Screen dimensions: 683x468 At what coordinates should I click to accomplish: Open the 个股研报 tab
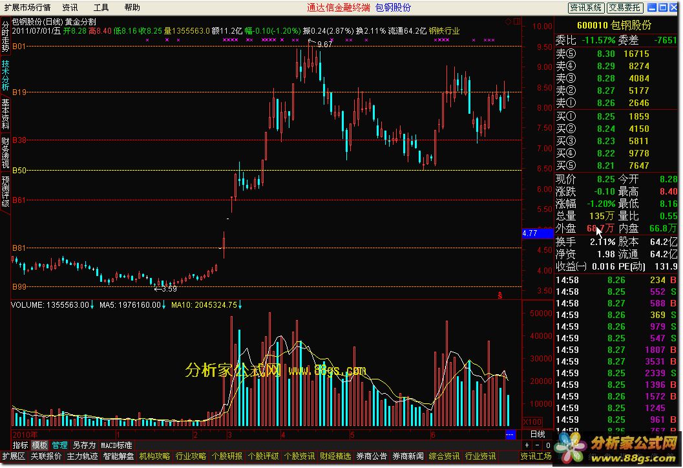pyautogui.click(x=227, y=456)
